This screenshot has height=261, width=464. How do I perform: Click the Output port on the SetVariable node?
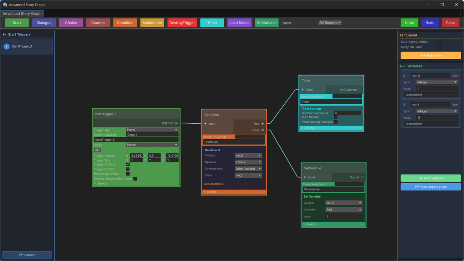tap(362, 177)
